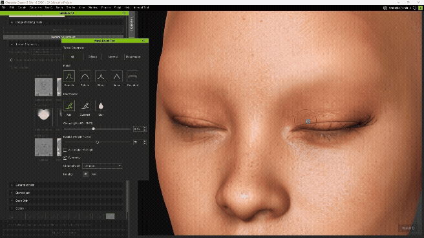Set target channel to All
This screenshot has width=424, height=238.
[x=72, y=57]
